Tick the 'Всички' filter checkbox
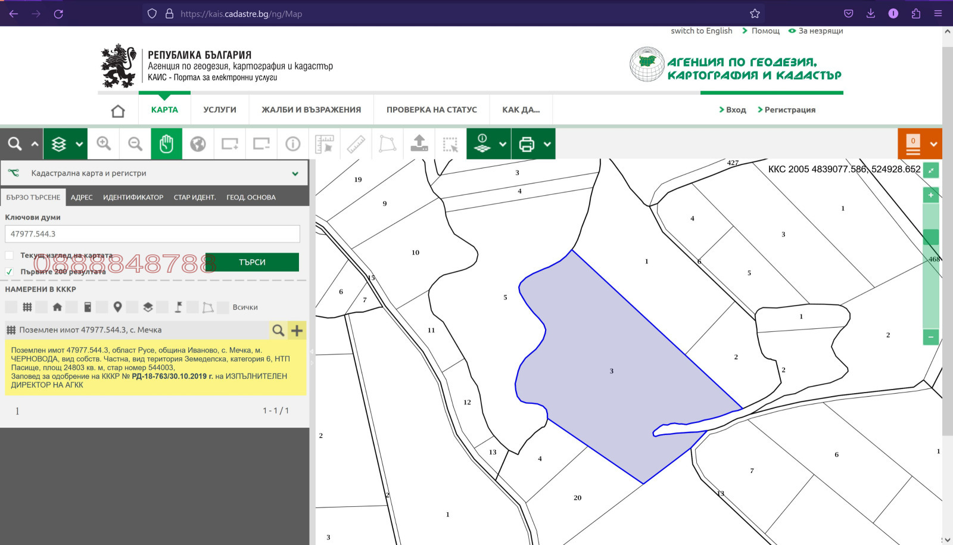The width and height of the screenshot is (953, 545). [x=223, y=307]
